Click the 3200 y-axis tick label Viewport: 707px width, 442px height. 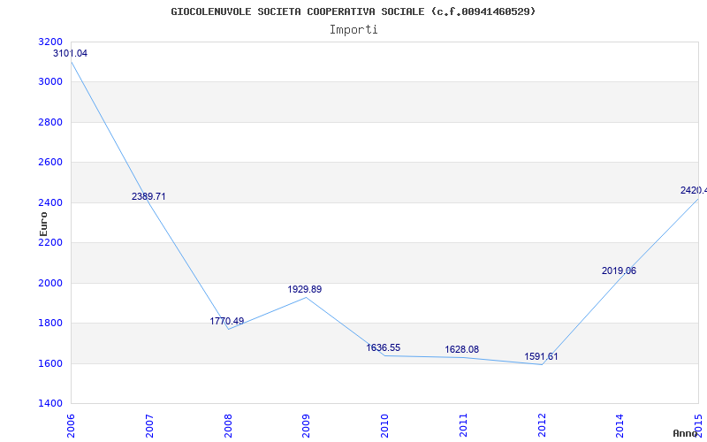pos(50,42)
